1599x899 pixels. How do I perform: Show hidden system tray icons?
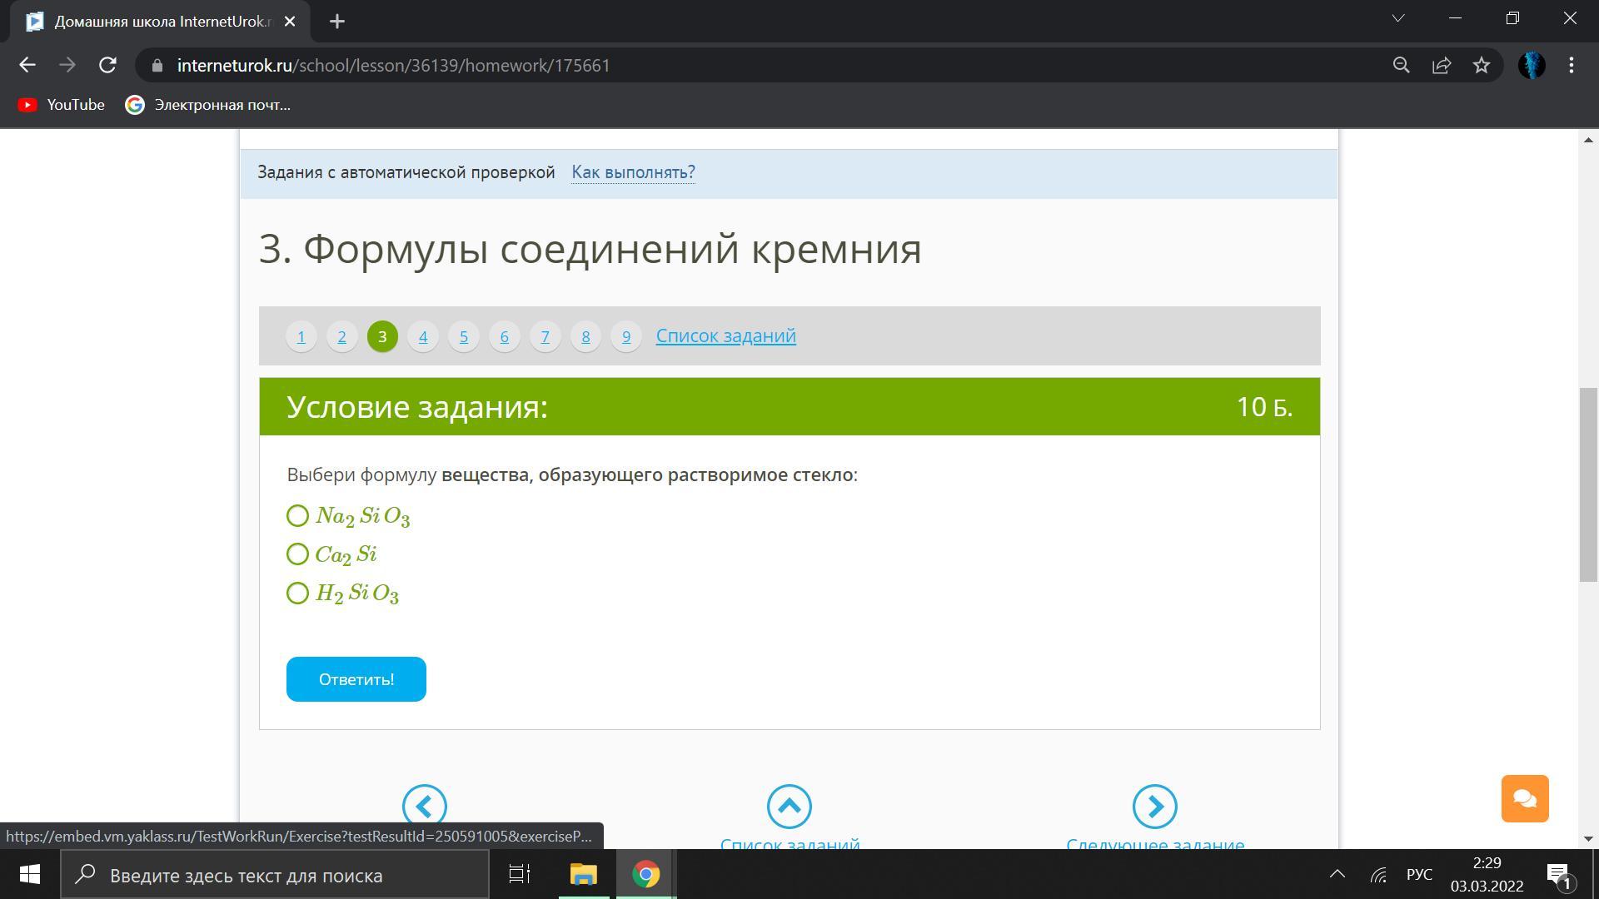click(x=1337, y=874)
